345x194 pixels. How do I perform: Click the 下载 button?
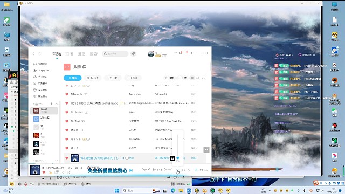[x=113, y=78]
